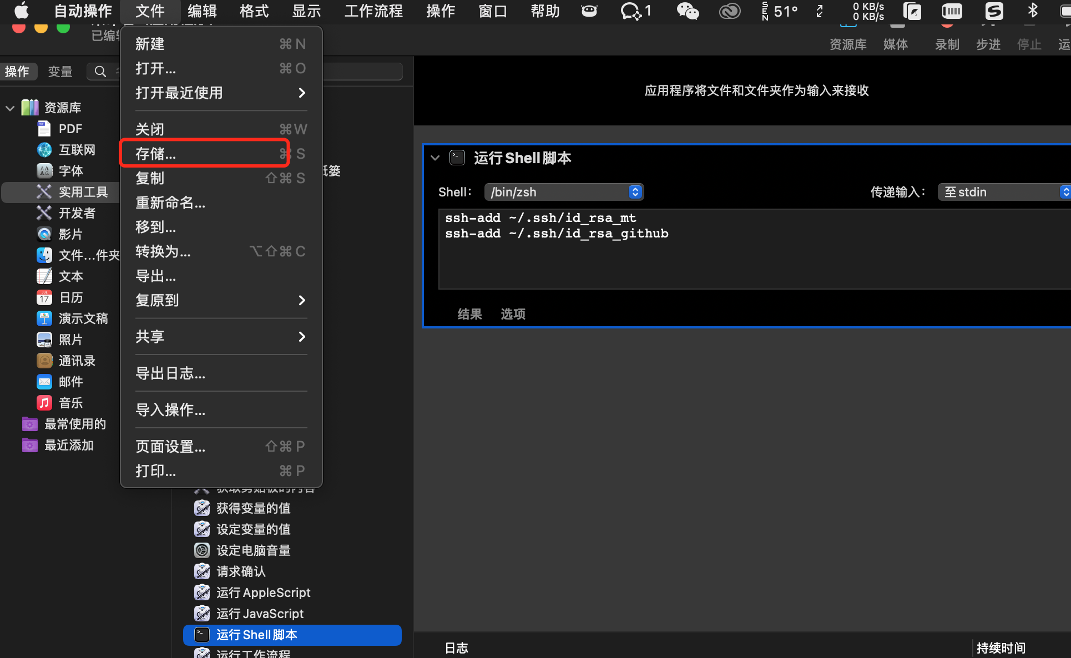The height and width of the screenshot is (658, 1071).
Task: Select the 设定电脑音量 action
Action: point(253,550)
